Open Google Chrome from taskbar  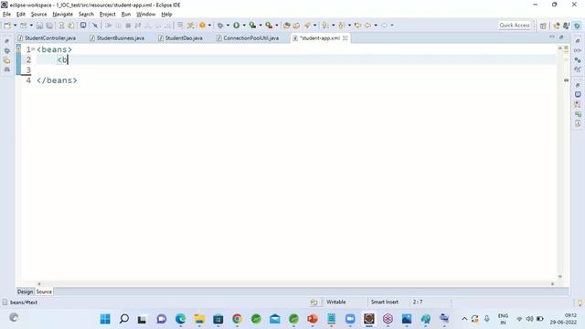238,319
